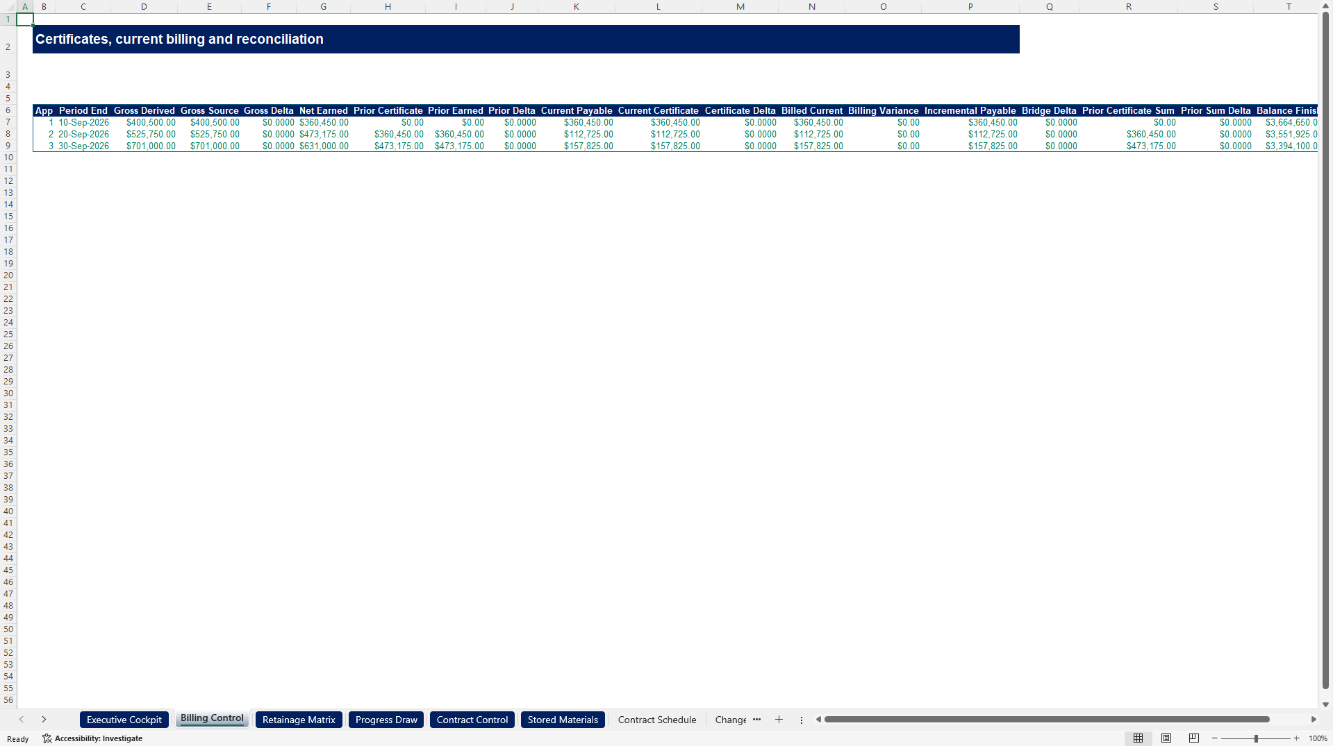The width and height of the screenshot is (1333, 746).
Task: Open the Executive Cockpit sheet
Action: pyautogui.click(x=124, y=720)
